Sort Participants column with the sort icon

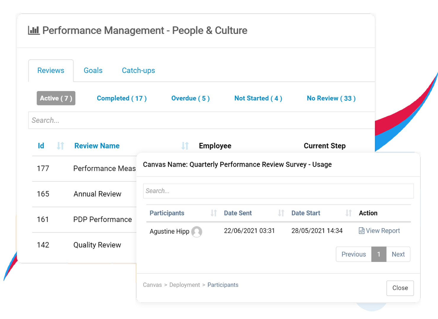pyautogui.click(x=214, y=213)
